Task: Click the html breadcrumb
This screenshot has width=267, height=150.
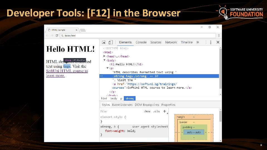Action: pyautogui.click(x=104, y=98)
